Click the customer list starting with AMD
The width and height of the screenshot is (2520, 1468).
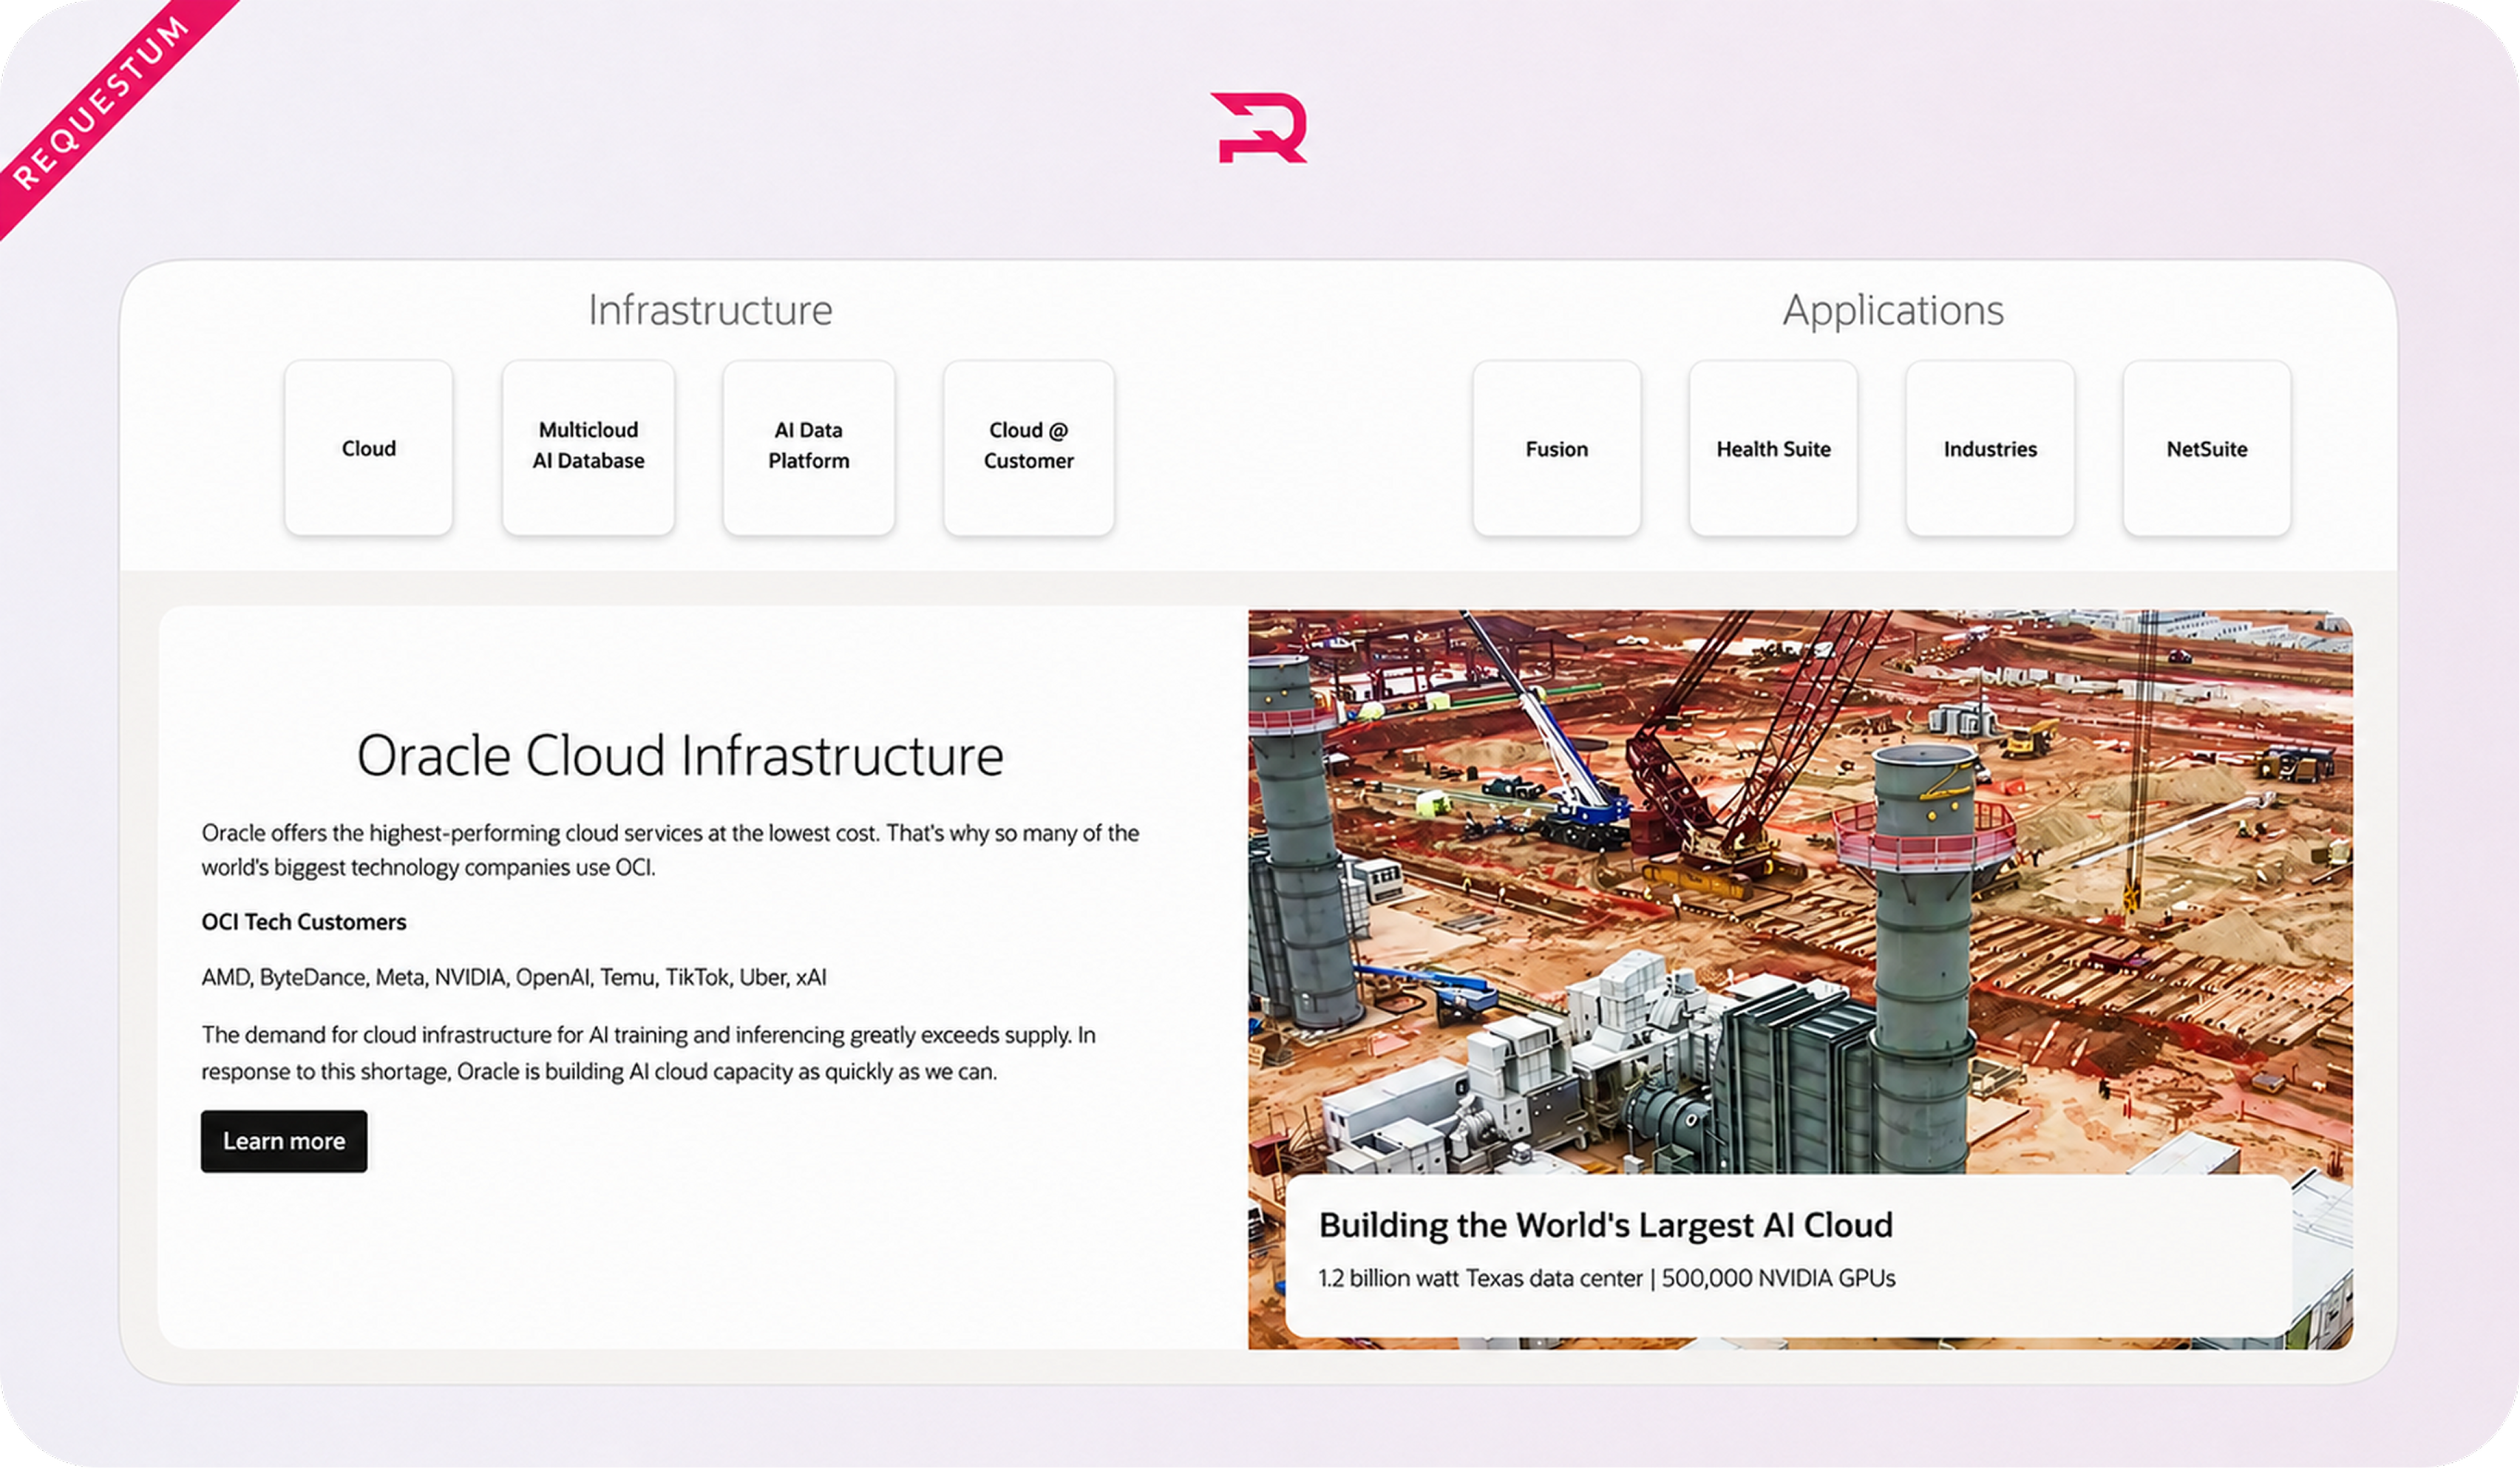tap(514, 977)
